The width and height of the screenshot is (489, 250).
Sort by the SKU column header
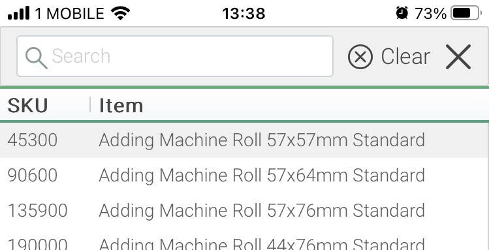pyautogui.click(x=27, y=105)
